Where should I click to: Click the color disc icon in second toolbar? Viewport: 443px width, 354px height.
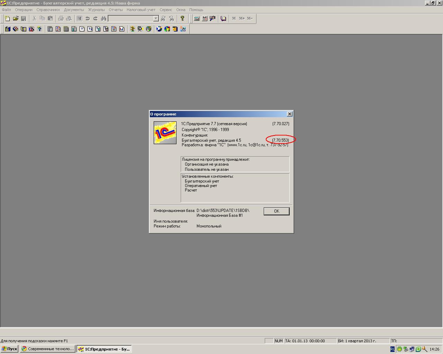(148, 29)
